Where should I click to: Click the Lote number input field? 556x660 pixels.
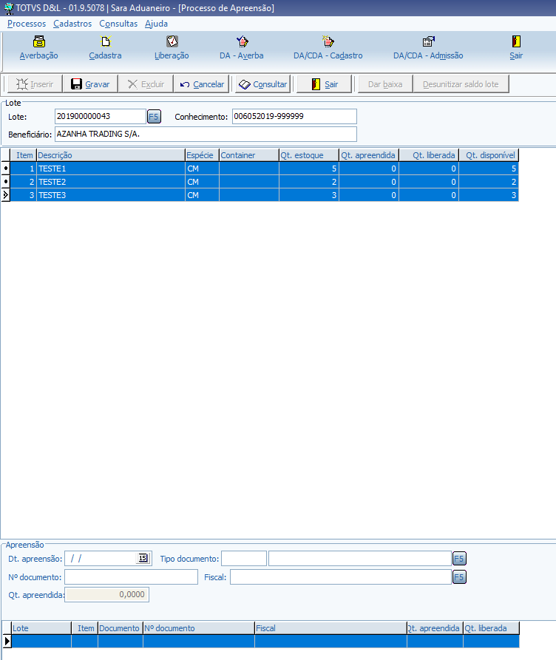point(101,117)
